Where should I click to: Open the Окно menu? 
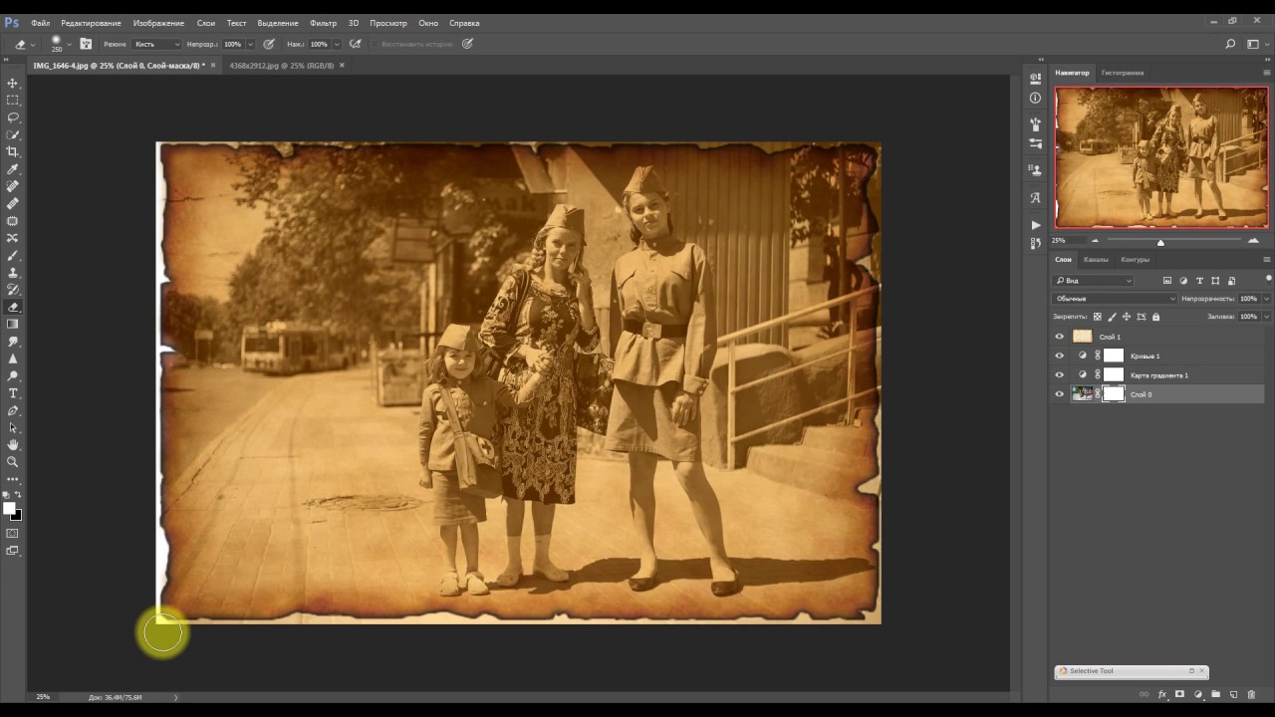pos(428,23)
